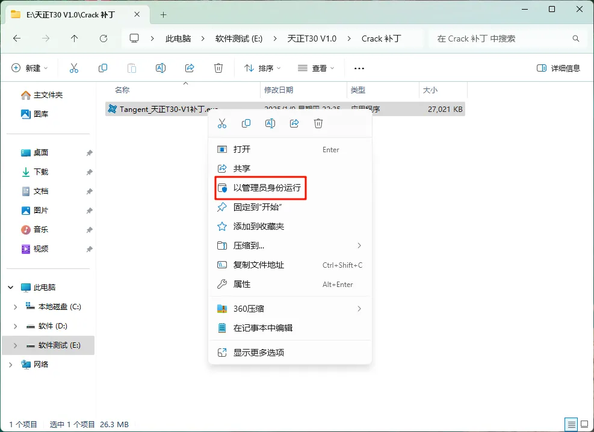Expand 网络 tree node

[11, 365]
